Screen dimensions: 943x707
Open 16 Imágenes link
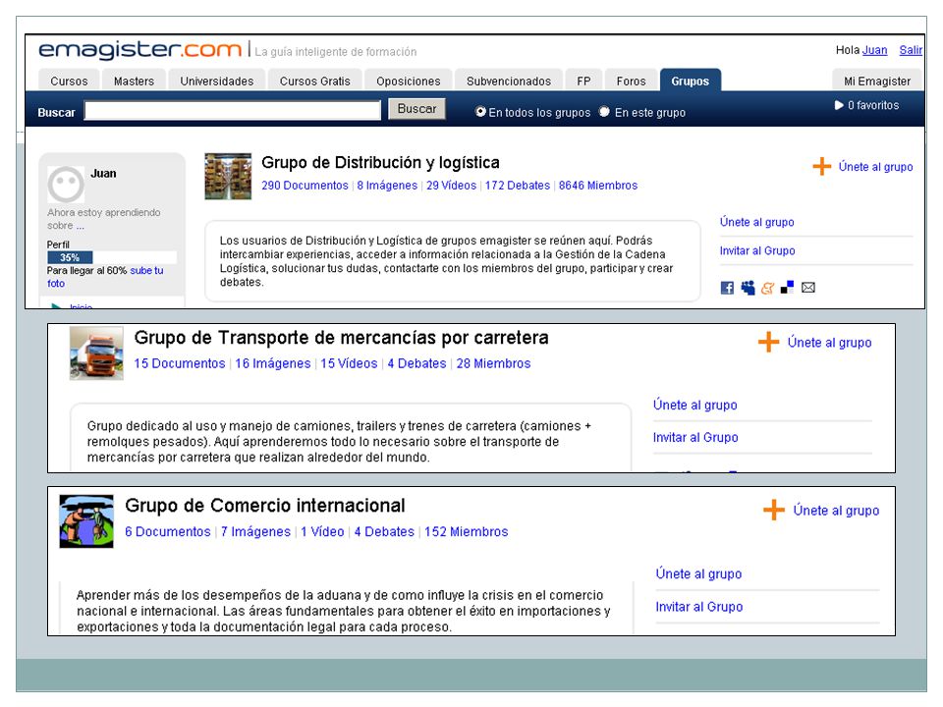(x=272, y=363)
